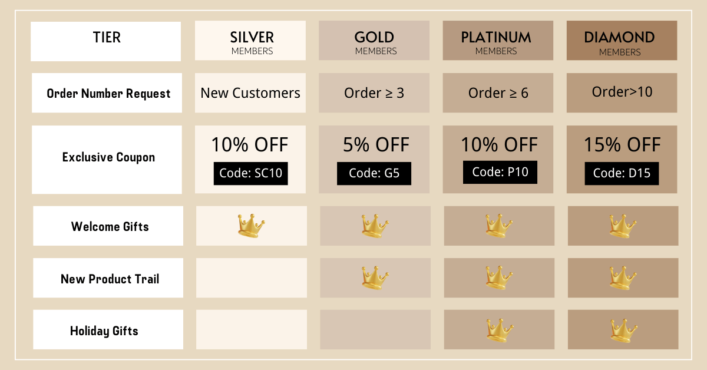Choose the Diamond Members header
The width and height of the screenshot is (707, 370).
coord(622,41)
